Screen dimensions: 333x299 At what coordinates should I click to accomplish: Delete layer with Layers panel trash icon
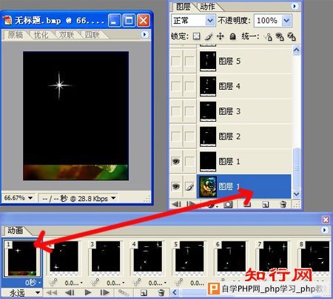[283, 204]
